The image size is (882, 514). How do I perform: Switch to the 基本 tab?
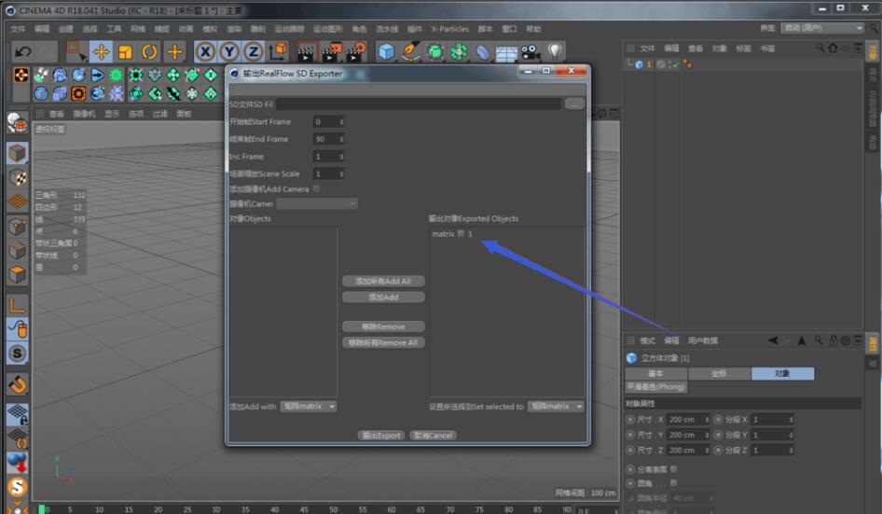tap(656, 373)
